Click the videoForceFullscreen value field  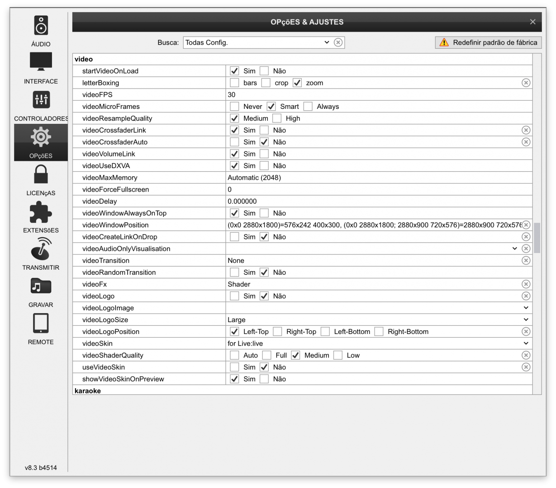(x=379, y=189)
